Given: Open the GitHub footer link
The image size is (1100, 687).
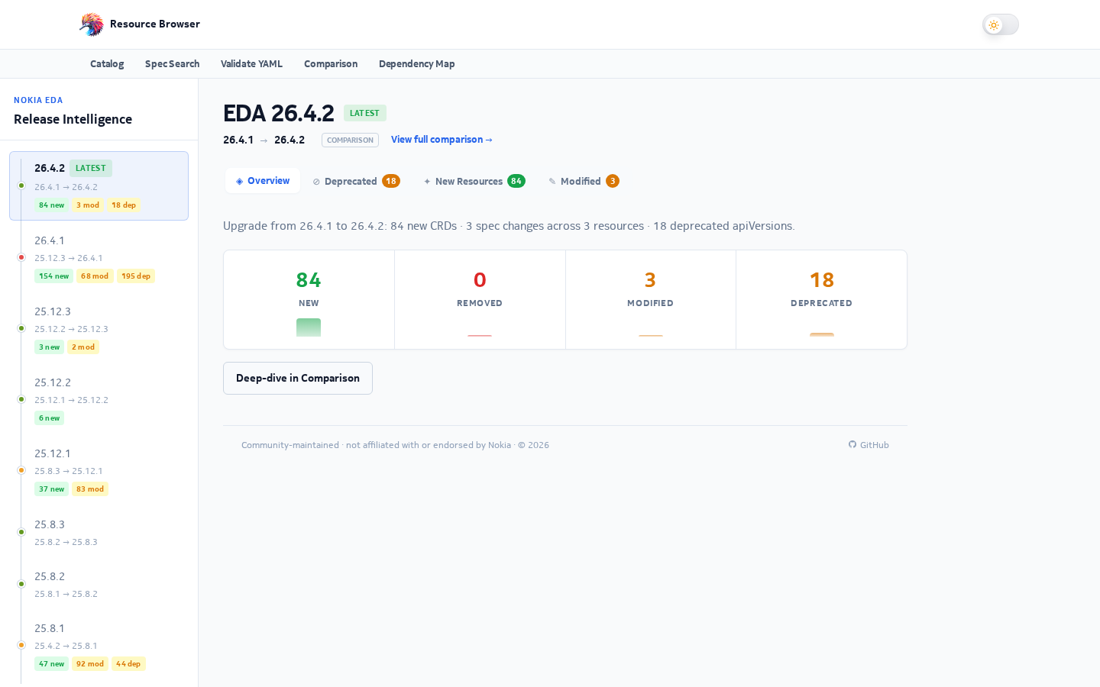Looking at the screenshot, I should pyautogui.click(x=869, y=445).
